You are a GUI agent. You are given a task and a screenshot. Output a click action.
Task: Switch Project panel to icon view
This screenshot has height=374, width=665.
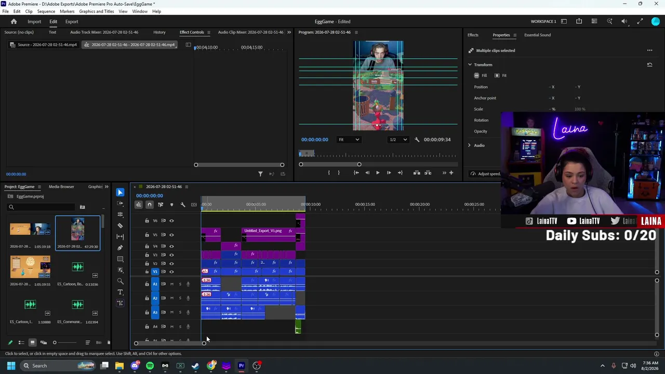click(32, 342)
